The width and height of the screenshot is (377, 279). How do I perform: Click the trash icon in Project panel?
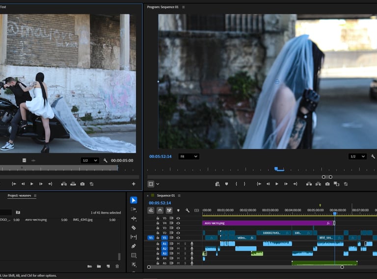[117, 266]
